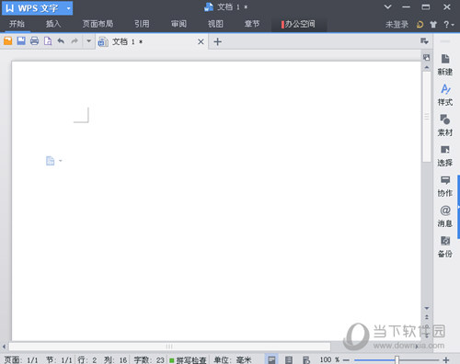Click 单位: 毫米 unit setting
This screenshot has height=364, width=460.
pos(233,359)
